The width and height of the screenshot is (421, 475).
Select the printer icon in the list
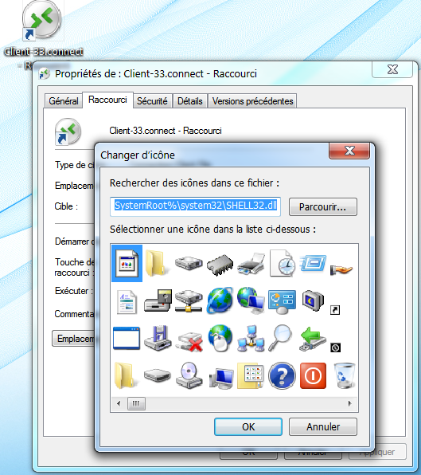point(251,263)
